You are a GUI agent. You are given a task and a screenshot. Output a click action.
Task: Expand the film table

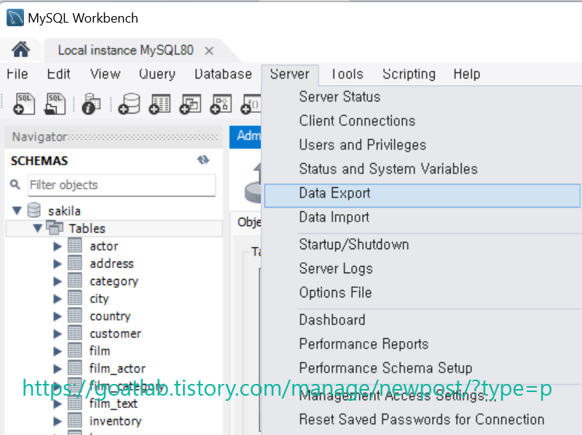58,350
